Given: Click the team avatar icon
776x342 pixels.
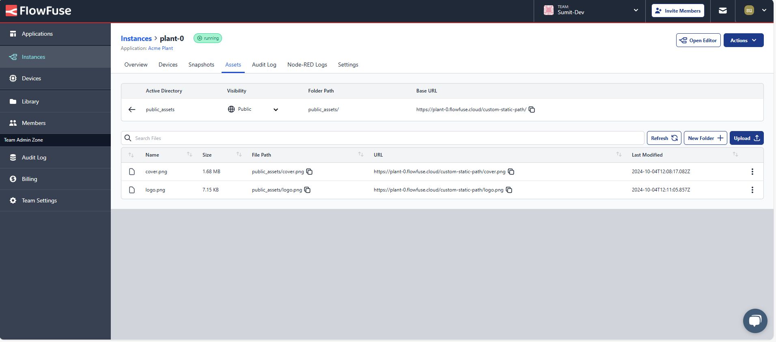Looking at the screenshot, I should pos(549,11).
